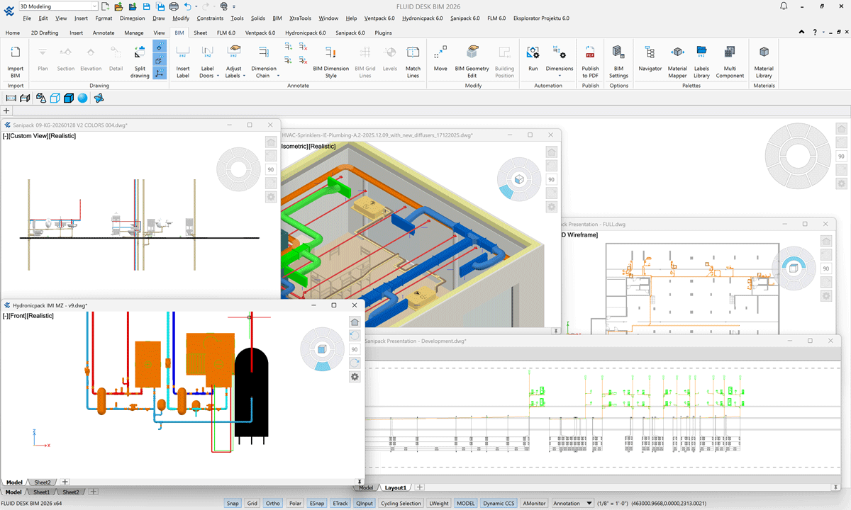Click gear icon in Hydronicpack window
The width and height of the screenshot is (851, 510).
(355, 377)
